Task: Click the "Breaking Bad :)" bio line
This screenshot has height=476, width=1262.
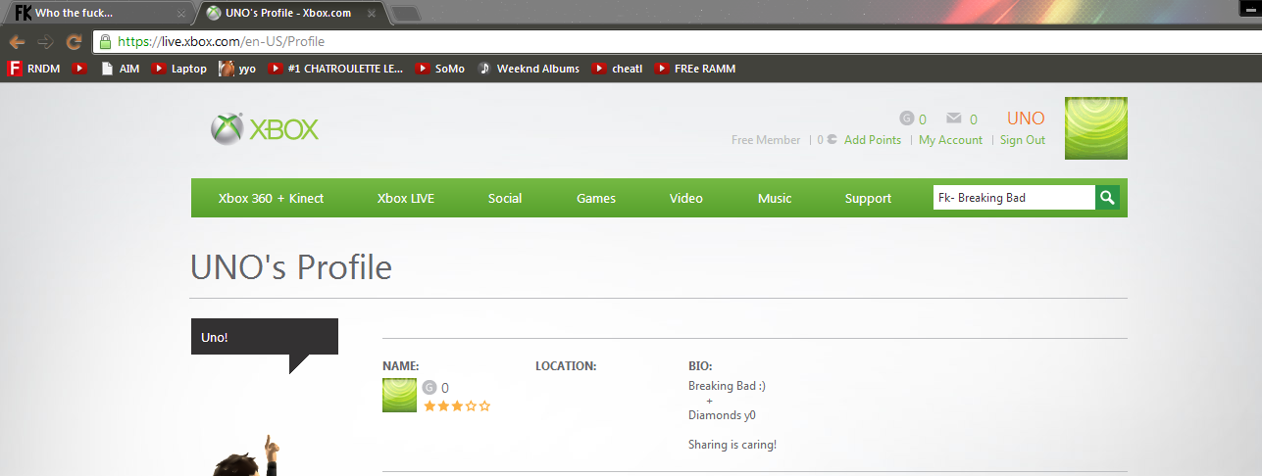Action: (727, 386)
